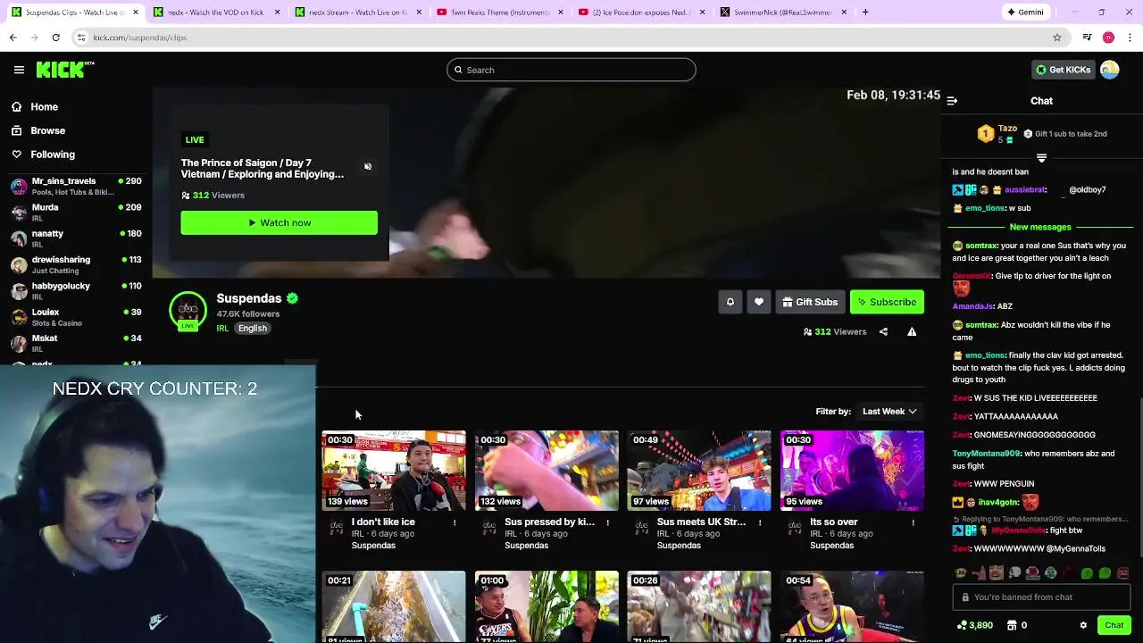Open the 00:26 clip thumbnail

(x=699, y=606)
